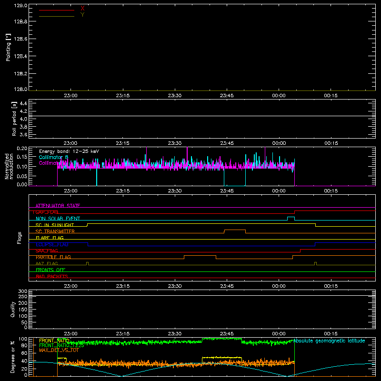Select the 'Degrees or %' axis title
Viewport: 381px width, 381px height.
click(x=13, y=357)
